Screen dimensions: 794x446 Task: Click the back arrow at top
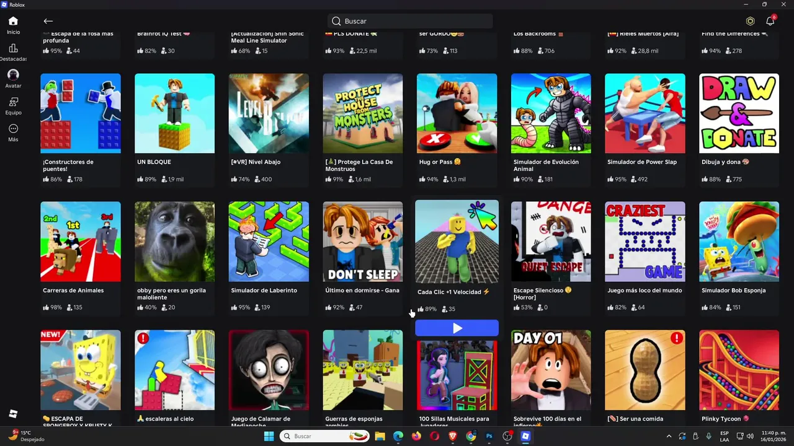(x=48, y=21)
